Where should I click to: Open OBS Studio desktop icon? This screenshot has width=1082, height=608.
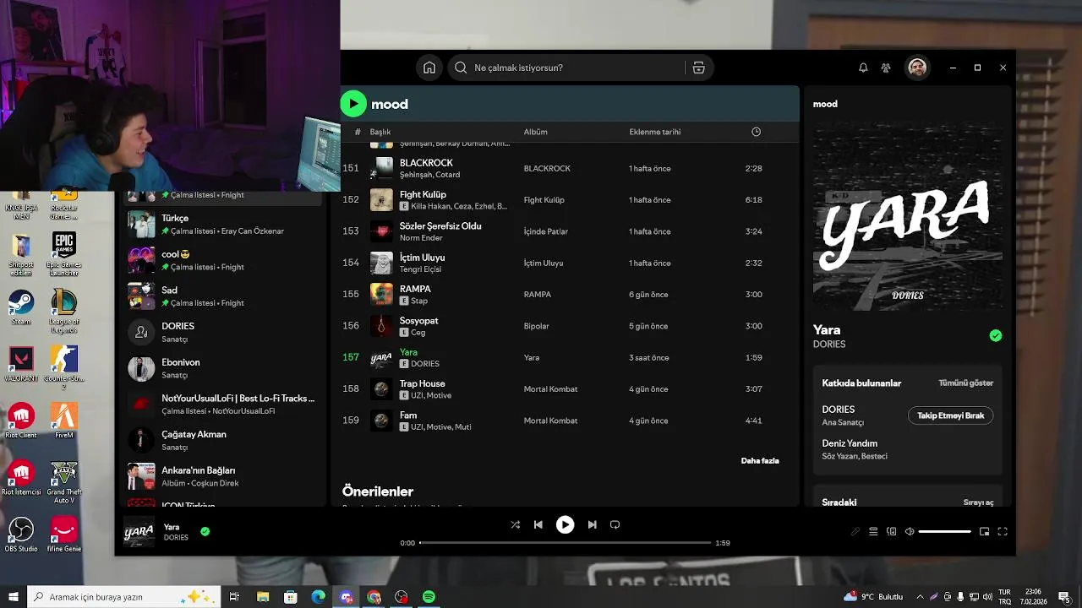pyautogui.click(x=20, y=535)
